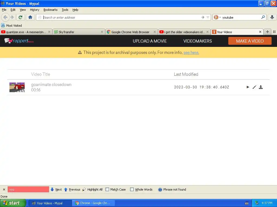Click Highlight All in find bar
Viewport: 277px width, 207px height.
click(x=93, y=189)
